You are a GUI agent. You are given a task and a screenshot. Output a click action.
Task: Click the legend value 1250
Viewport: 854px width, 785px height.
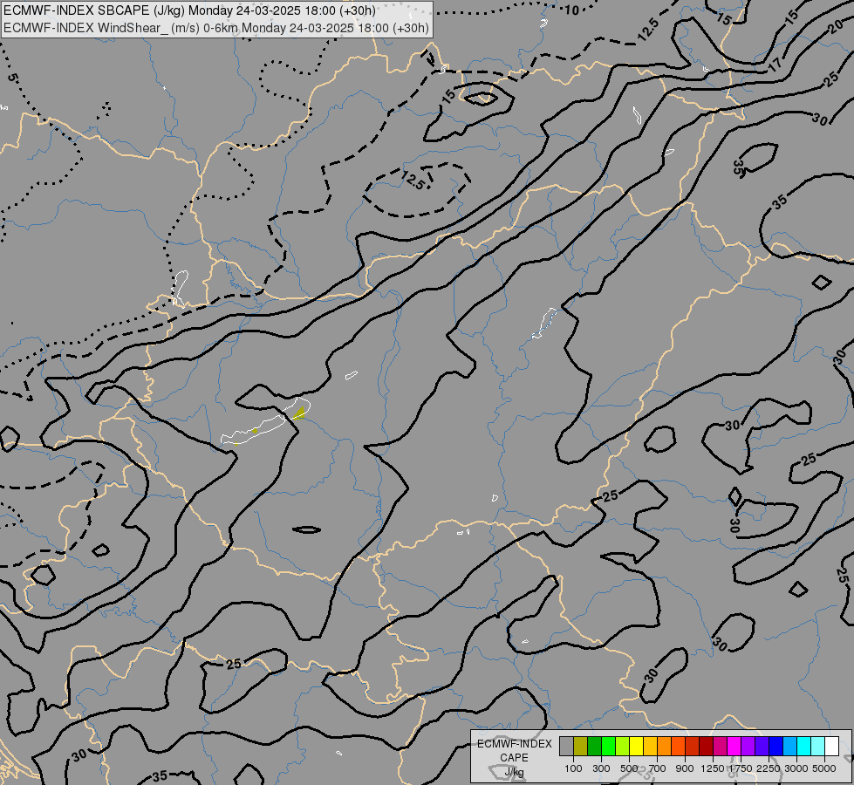[713, 768]
